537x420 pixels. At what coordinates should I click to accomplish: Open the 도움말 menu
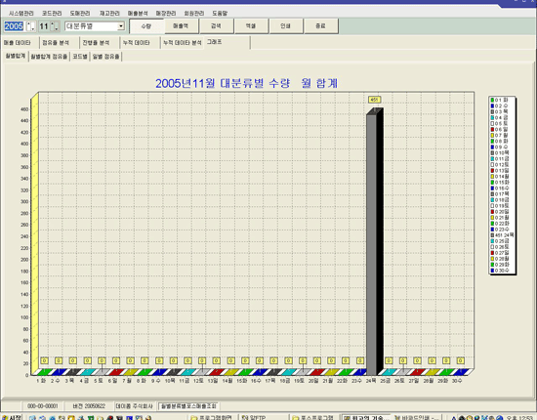[220, 14]
